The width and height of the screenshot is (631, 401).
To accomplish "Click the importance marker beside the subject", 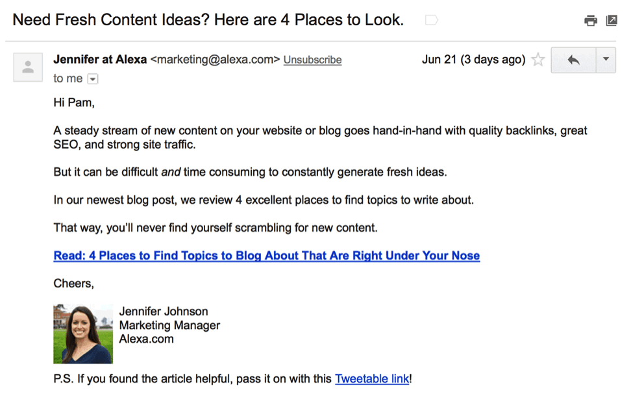I will tap(430, 20).
